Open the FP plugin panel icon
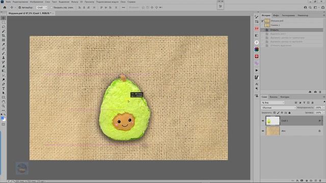This screenshot has width=326, height=183. click(x=257, y=28)
